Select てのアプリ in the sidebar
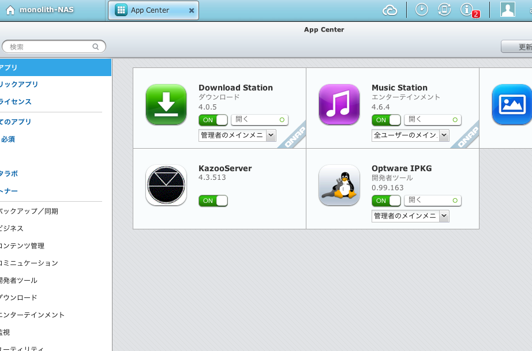 coord(16,122)
